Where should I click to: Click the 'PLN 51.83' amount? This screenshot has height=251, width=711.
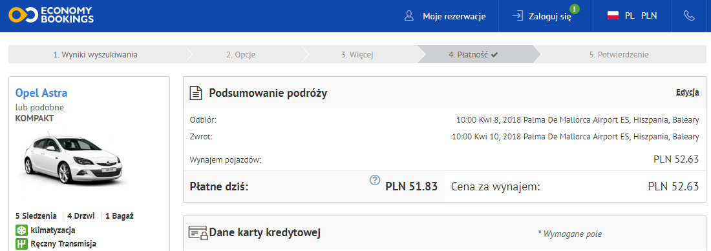point(411,186)
